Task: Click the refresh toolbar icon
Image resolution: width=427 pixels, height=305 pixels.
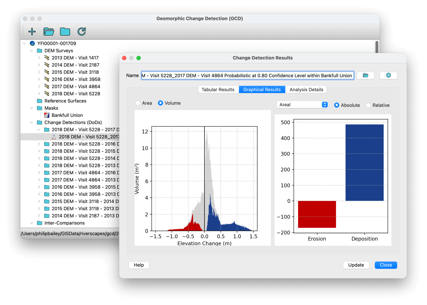Action: coord(82,31)
